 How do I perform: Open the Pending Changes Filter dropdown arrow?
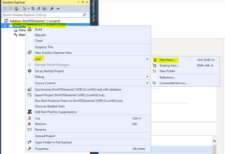[29, 9]
